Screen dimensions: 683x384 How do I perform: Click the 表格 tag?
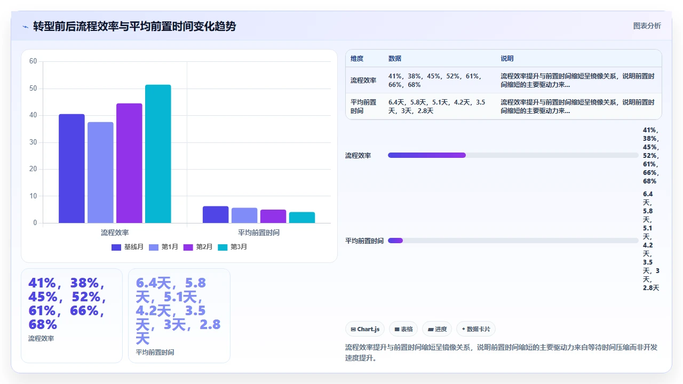tap(403, 329)
